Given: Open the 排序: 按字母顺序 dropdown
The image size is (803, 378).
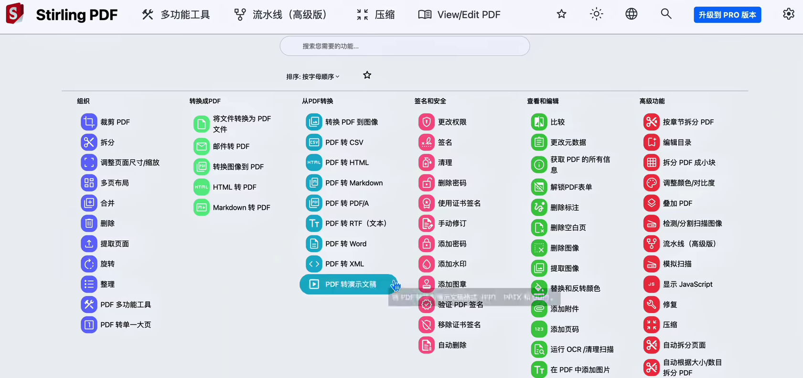Looking at the screenshot, I should click(313, 76).
